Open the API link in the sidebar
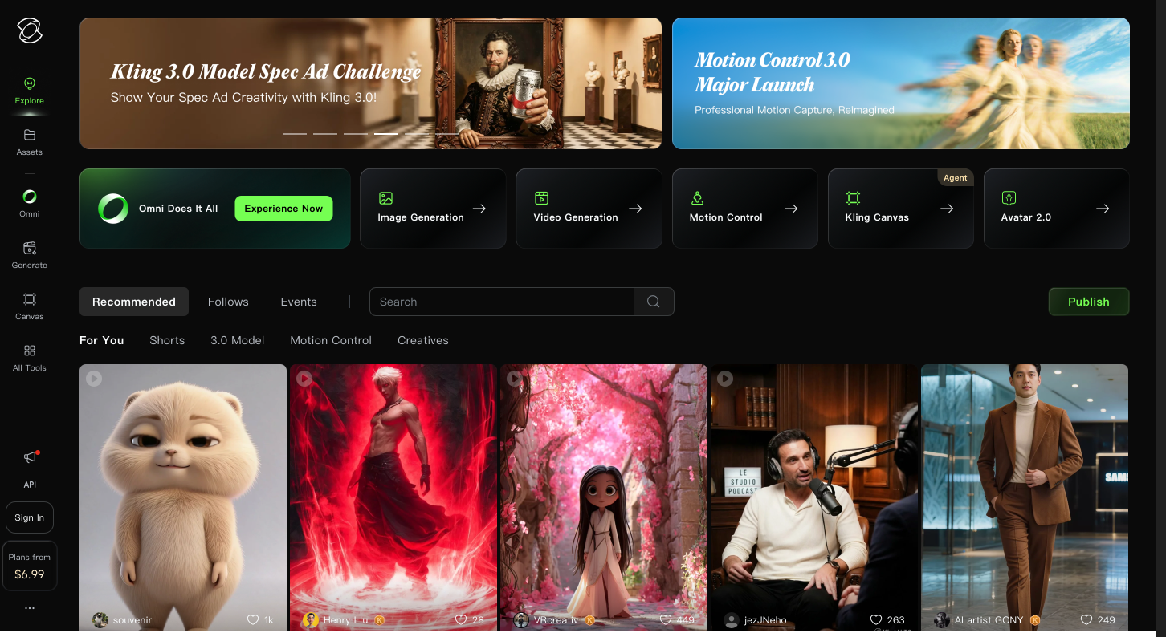1166x637 pixels. (x=30, y=485)
